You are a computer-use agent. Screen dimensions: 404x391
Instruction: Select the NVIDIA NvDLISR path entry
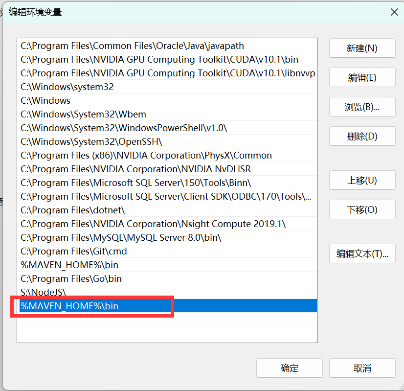[167, 169]
